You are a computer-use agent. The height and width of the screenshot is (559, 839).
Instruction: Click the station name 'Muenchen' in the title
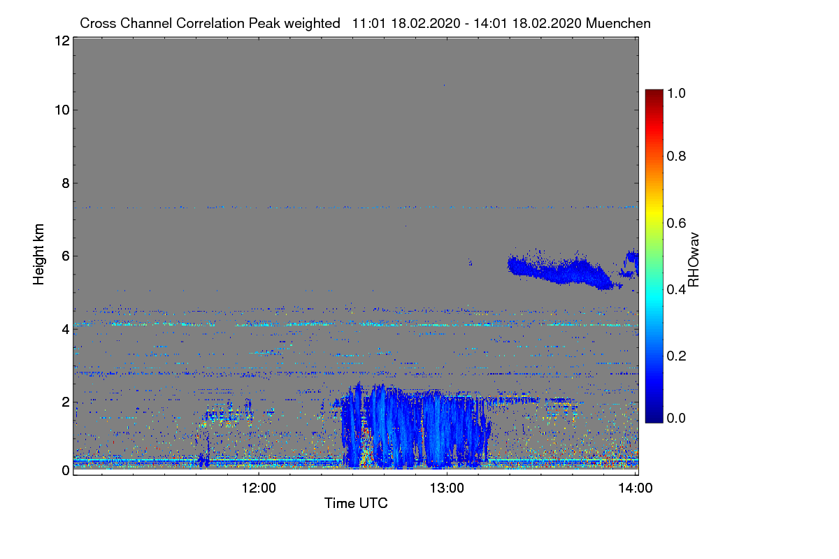[x=619, y=23]
